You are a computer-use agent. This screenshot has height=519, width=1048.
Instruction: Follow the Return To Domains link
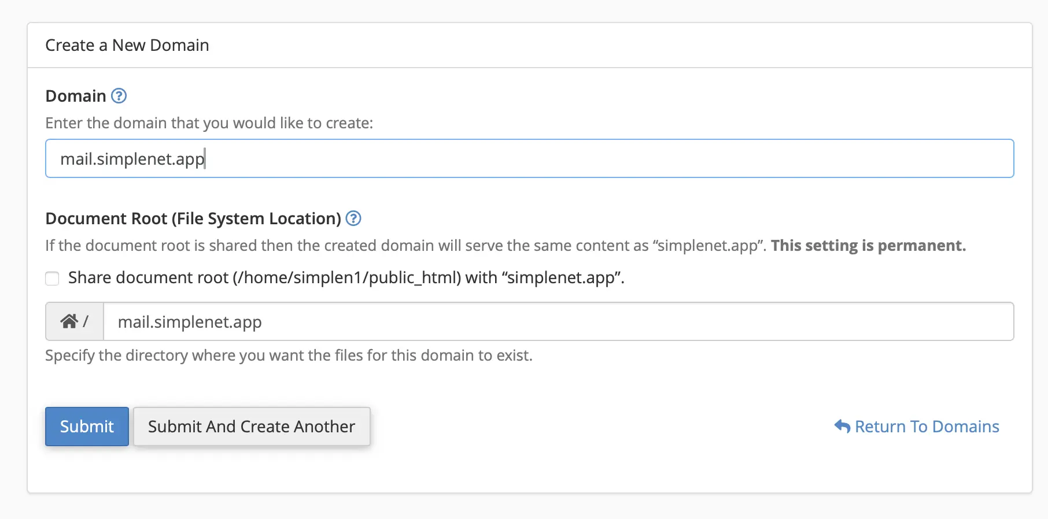coord(927,427)
